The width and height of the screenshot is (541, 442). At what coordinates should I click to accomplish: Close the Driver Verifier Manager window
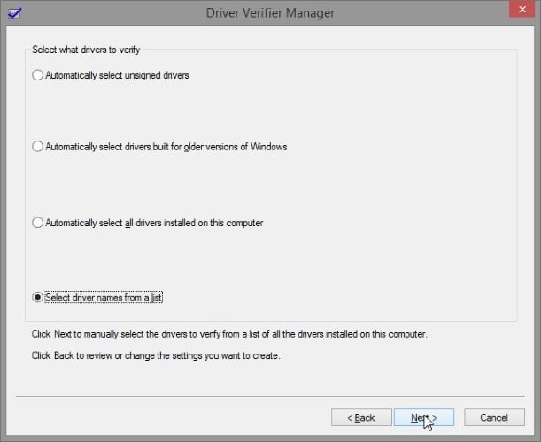coord(522,9)
